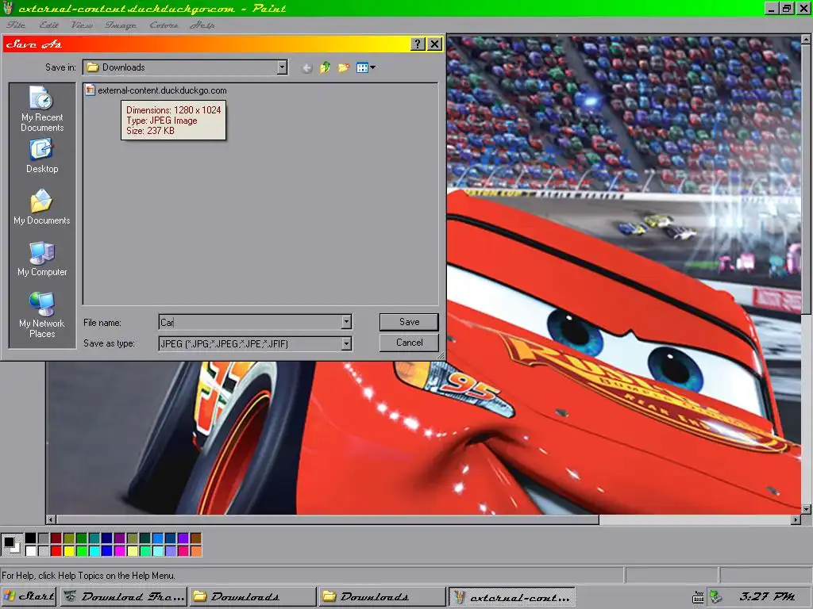
Task: Click the tray icon beside the keyboard icon
Action: point(716,597)
